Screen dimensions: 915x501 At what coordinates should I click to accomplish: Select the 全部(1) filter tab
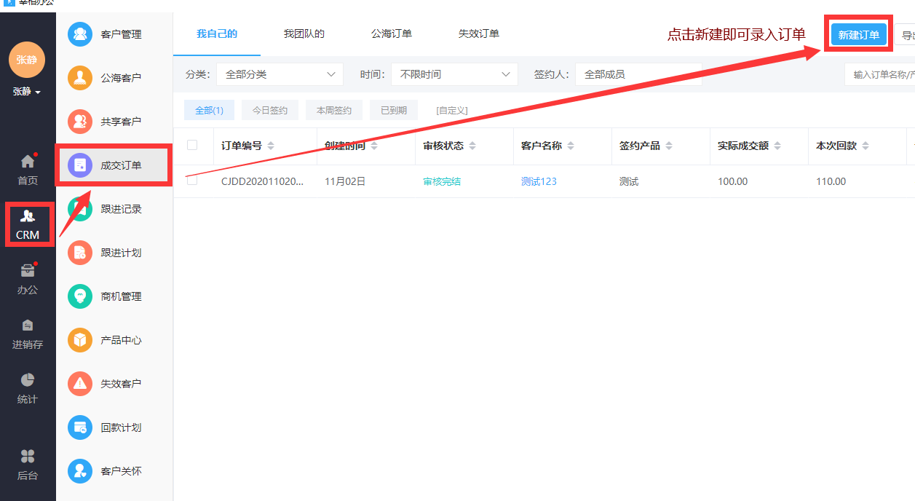click(209, 111)
